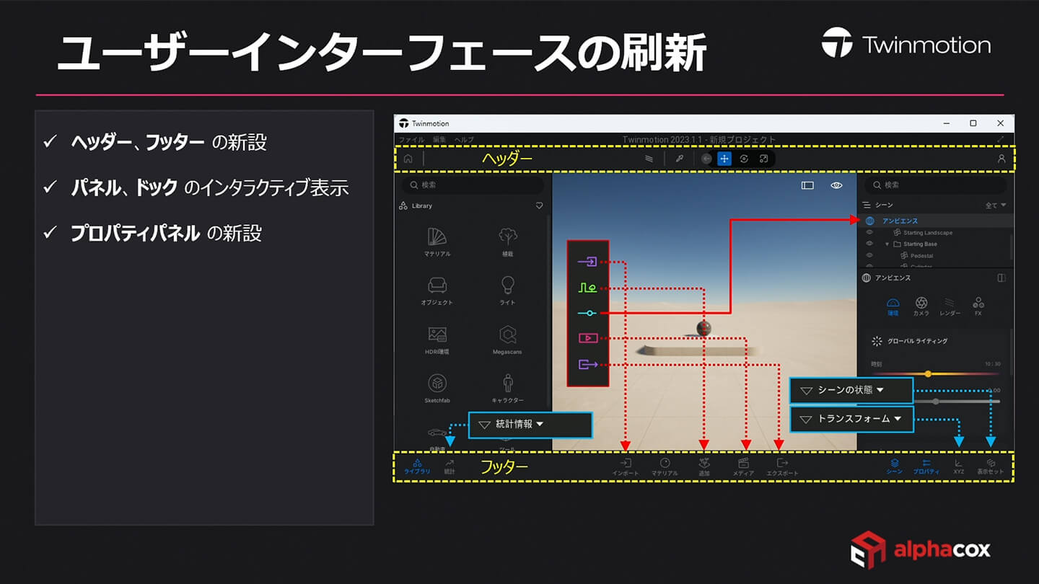The width and height of the screenshot is (1039, 584).
Task: Click the グローバル ライティング section header
Action: click(917, 341)
